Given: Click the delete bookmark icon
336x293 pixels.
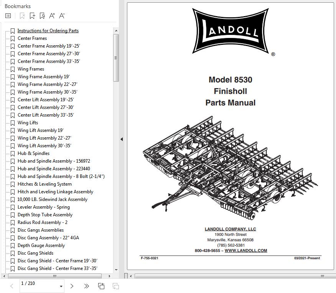Looking at the screenshot, I should [22, 16].
